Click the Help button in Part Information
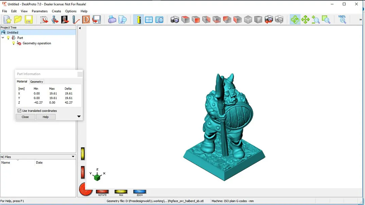The height and width of the screenshot is (205, 365). tap(46, 117)
